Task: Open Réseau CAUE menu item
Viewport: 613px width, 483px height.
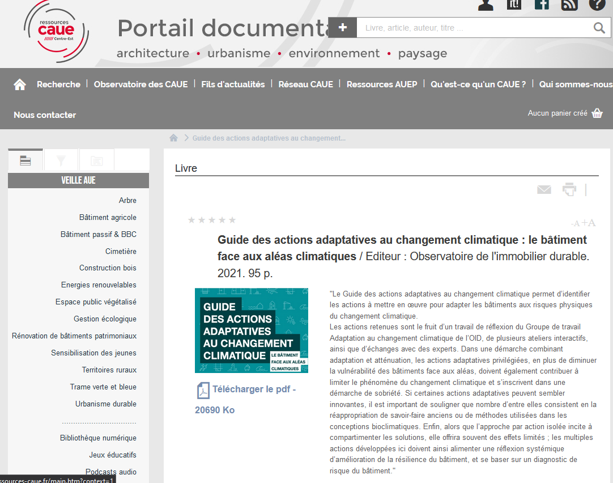Action: (306, 84)
